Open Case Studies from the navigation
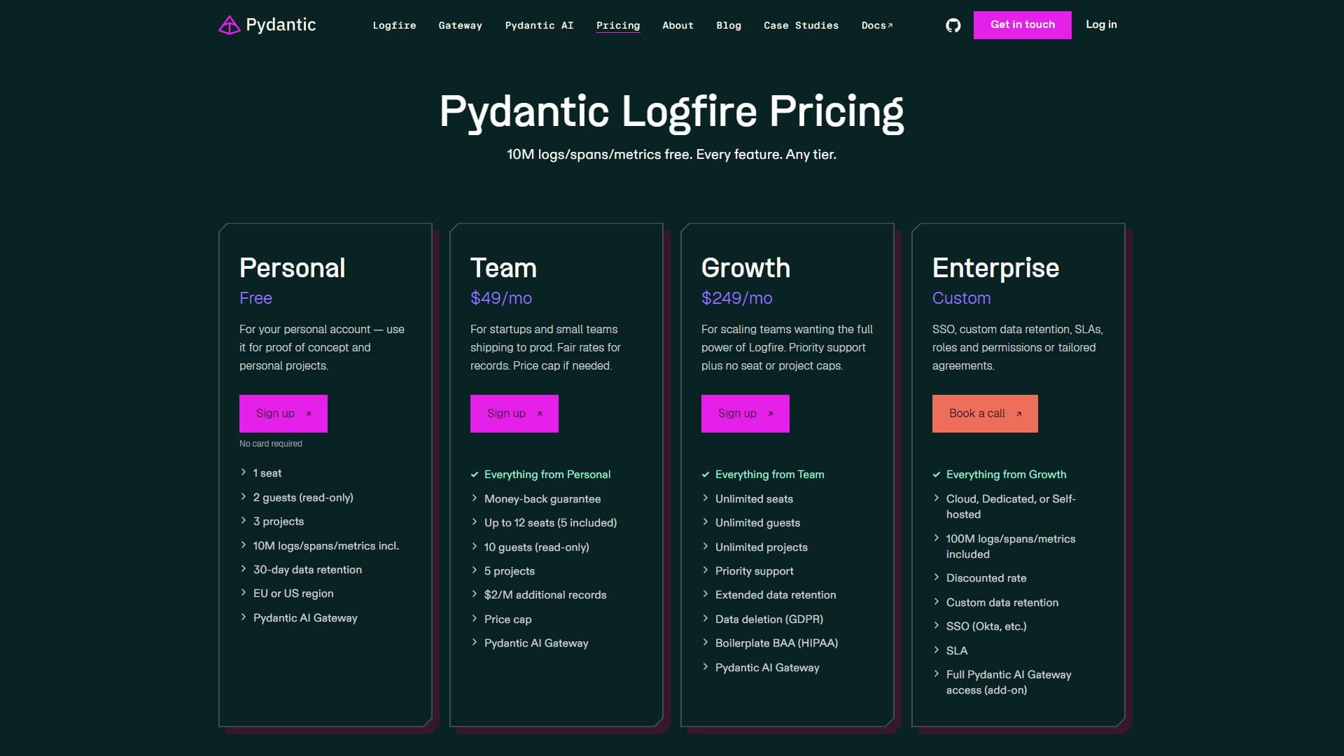This screenshot has height=756, width=1344. [801, 25]
